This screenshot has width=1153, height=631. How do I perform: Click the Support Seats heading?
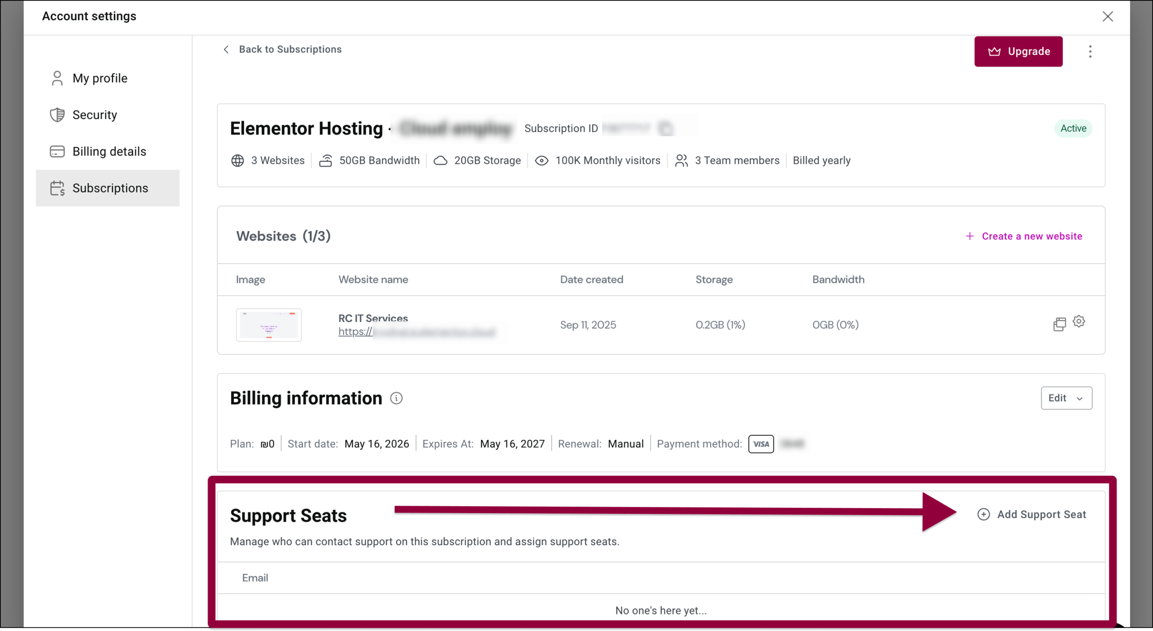pos(288,516)
